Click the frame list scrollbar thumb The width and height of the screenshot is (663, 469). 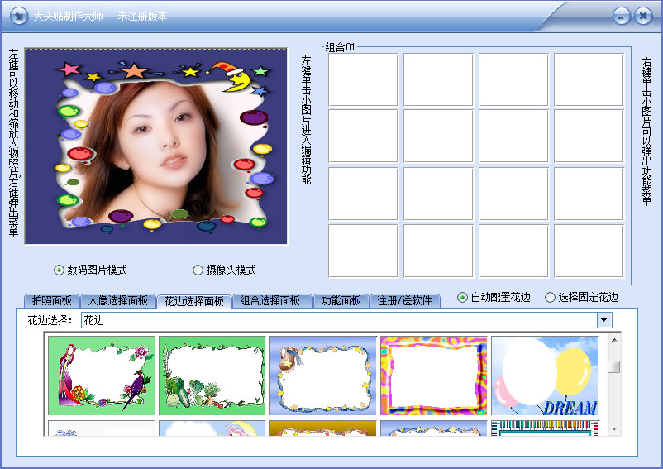coord(614,366)
